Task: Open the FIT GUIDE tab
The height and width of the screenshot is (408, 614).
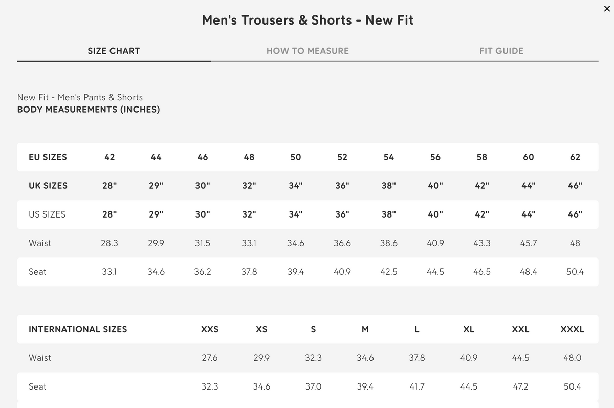Action: click(501, 51)
